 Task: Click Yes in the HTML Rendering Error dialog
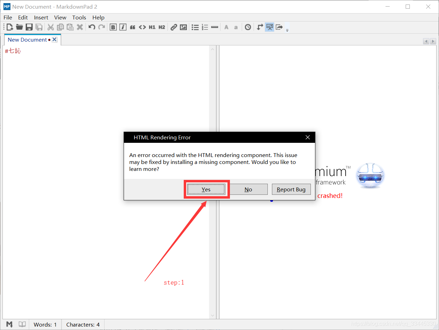[x=206, y=189]
